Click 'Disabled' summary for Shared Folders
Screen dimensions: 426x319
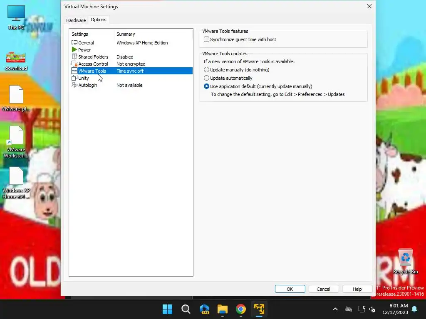(x=125, y=56)
